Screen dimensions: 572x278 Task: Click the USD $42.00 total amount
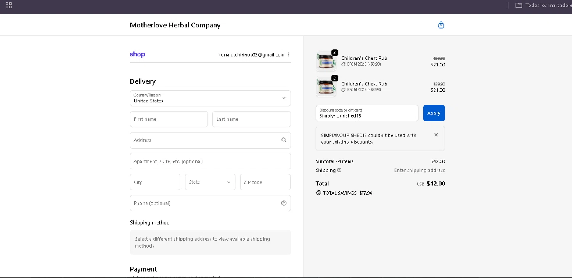point(431,184)
